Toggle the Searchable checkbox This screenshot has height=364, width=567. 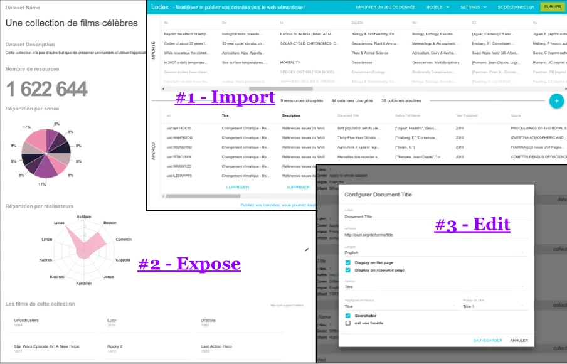tap(348, 316)
